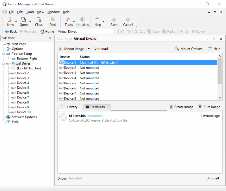The width and height of the screenshot is (226, 191).
Task: Select Options in the side panel
Action: click(18, 49)
